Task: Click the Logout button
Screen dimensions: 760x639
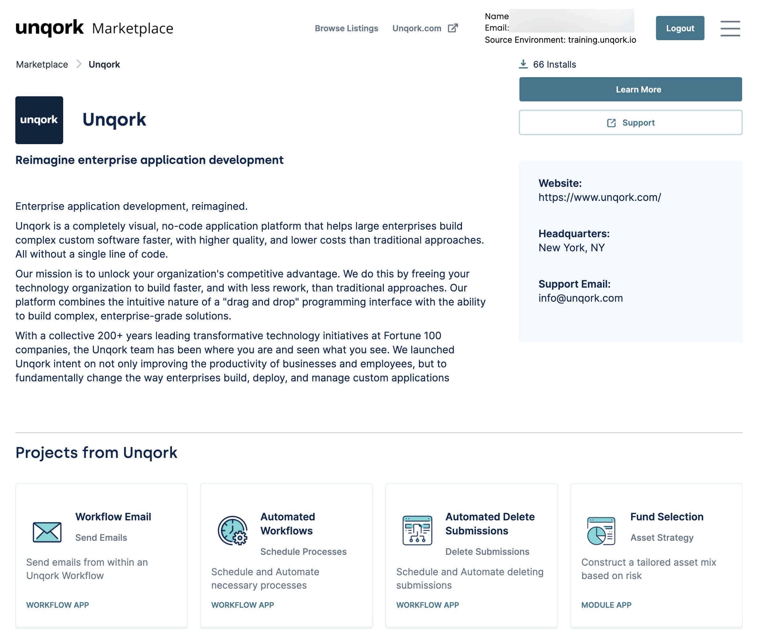Action: [x=680, y=28]
